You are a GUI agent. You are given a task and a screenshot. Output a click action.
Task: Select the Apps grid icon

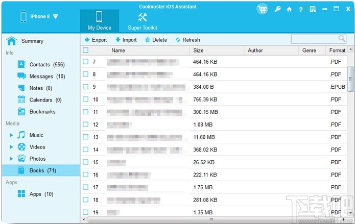pos(21,194)
